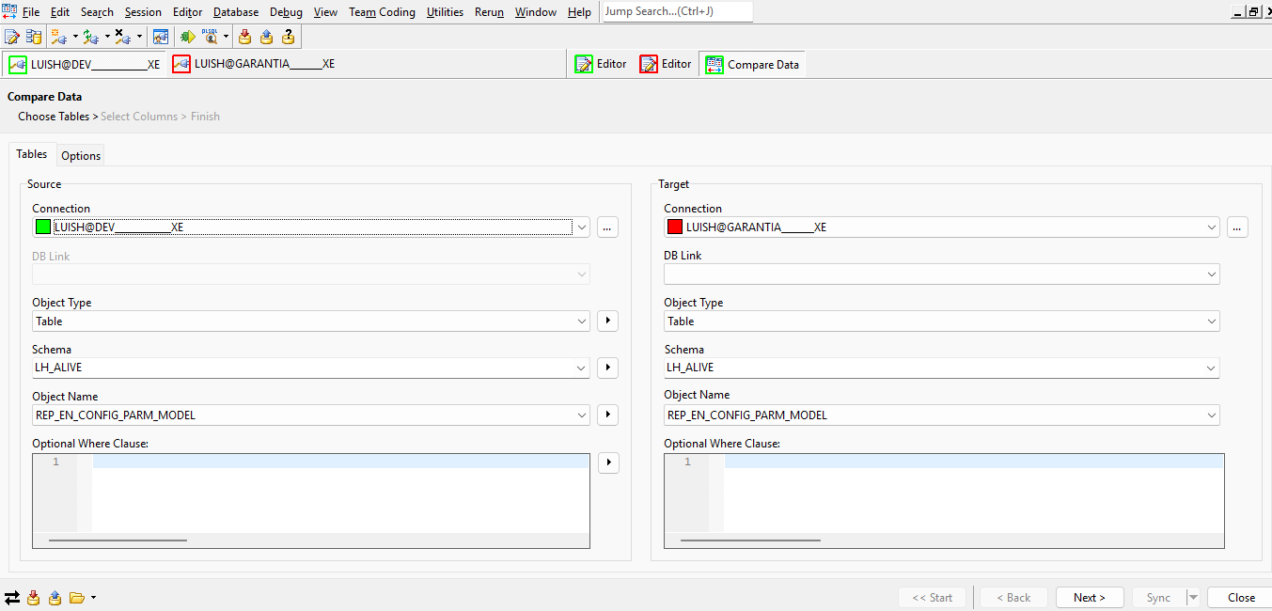Viewport: 1272px width, 611px height.
Task: Open the Schema Browser toolbar icon
Action: [34, 37]
